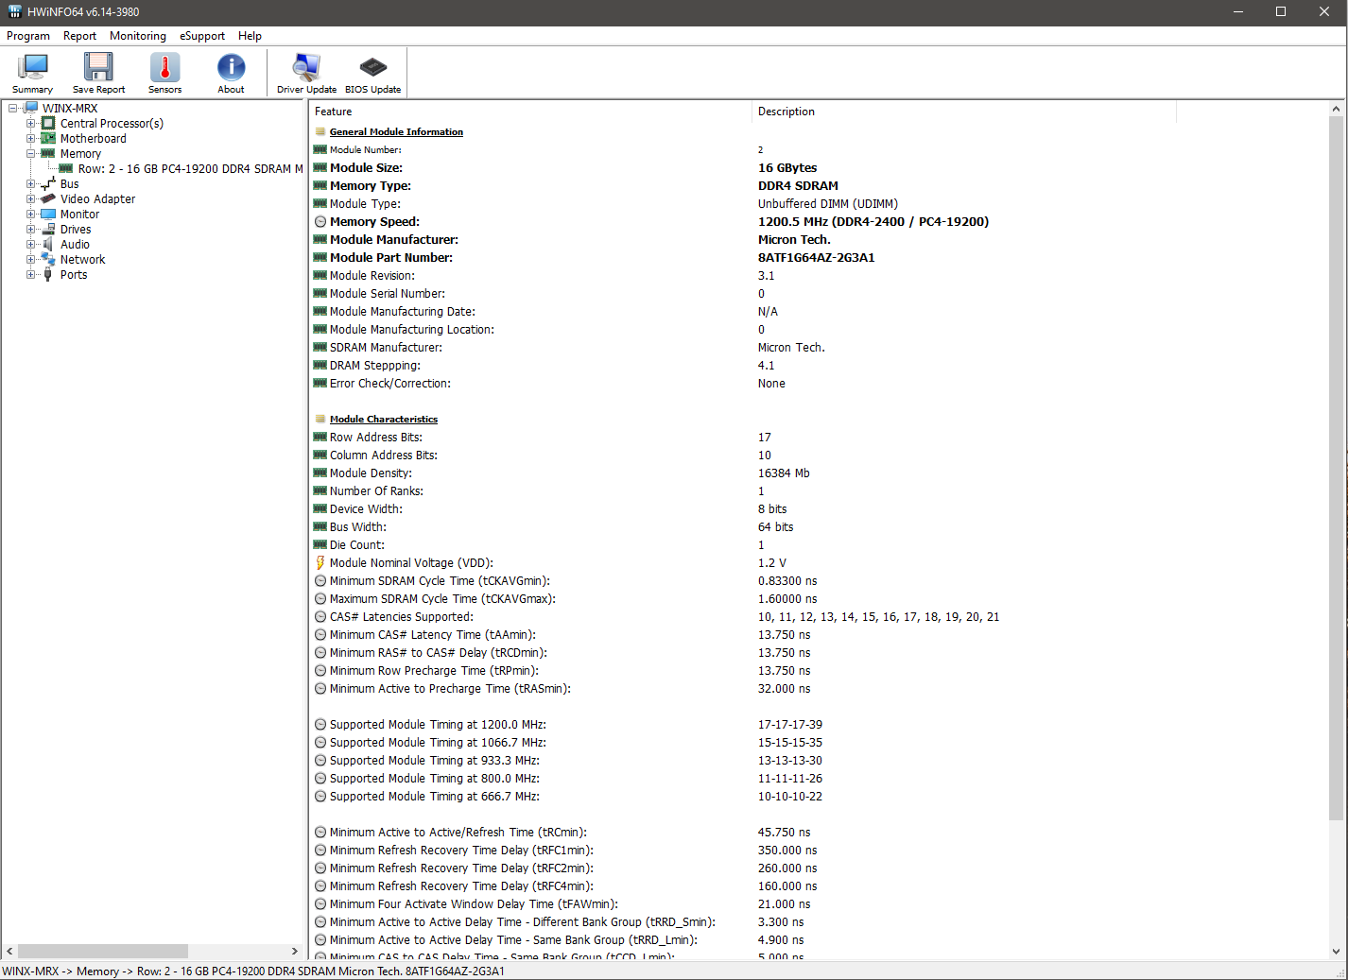Select the Monitor tree icon

[48, 214]
